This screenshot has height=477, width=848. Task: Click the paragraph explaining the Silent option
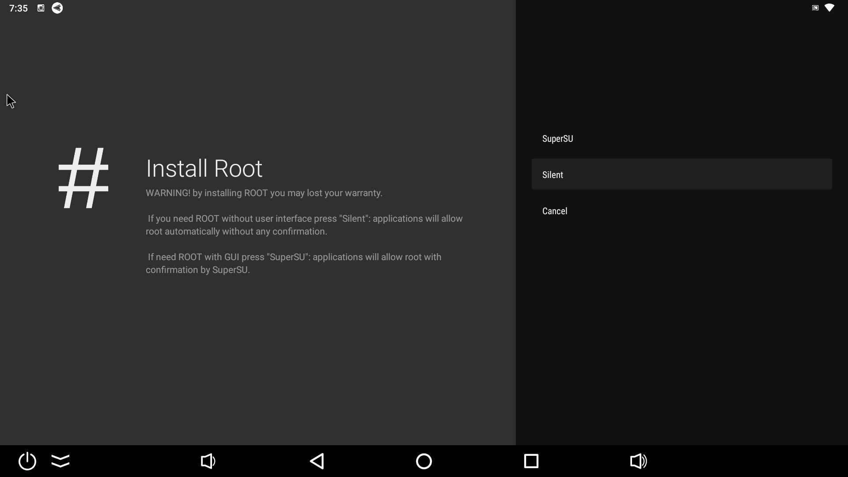304,225
